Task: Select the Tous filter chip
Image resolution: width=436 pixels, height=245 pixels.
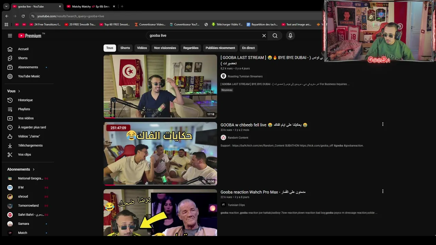Action: [110, 48]
